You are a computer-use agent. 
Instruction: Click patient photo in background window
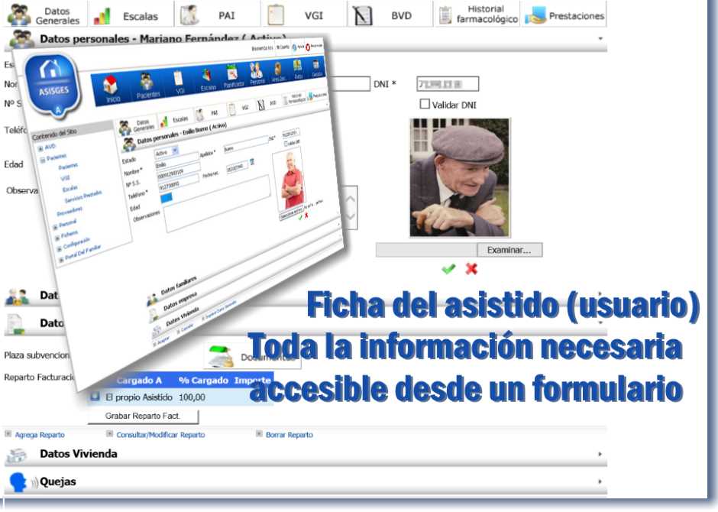pyautogui.click(x=460, y=177)
